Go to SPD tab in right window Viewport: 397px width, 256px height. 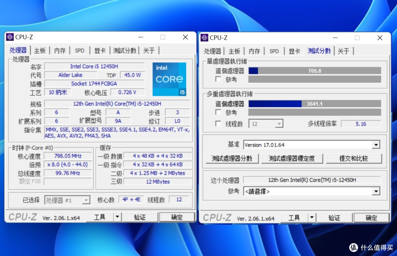tap(274, 51)
